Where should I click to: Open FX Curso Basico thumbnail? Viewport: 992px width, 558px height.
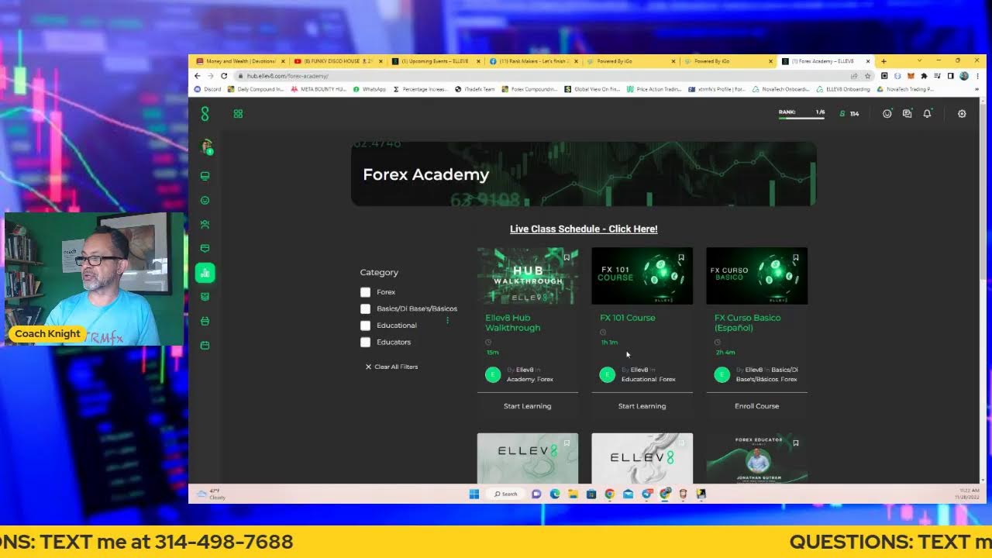pos(756,276)
